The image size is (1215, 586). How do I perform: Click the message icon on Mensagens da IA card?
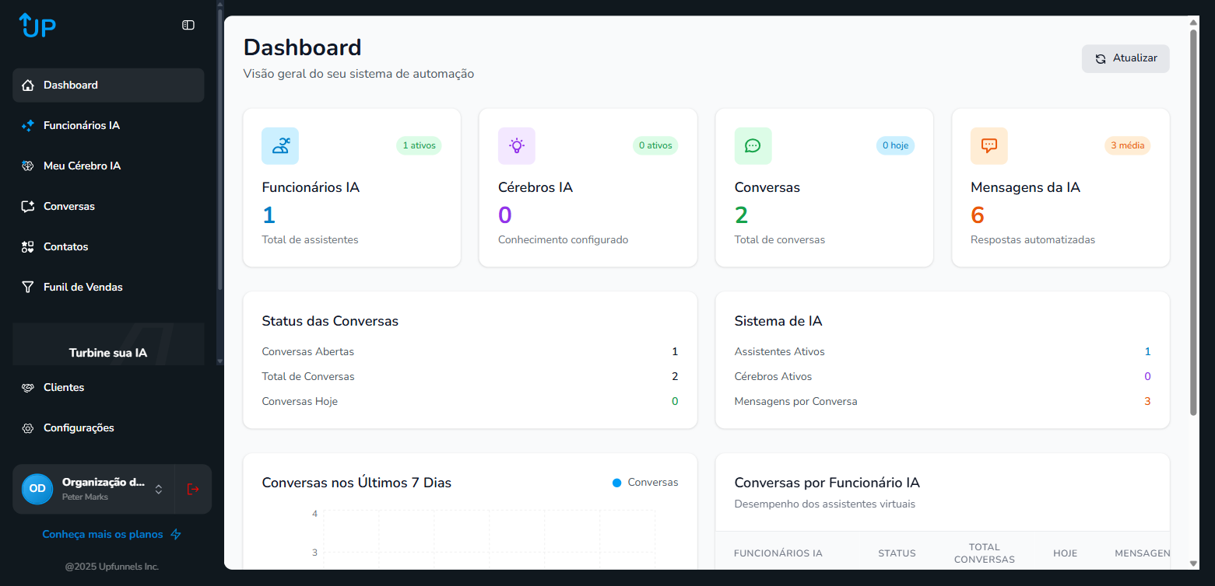pyautogui.click(x=989, y=145)
